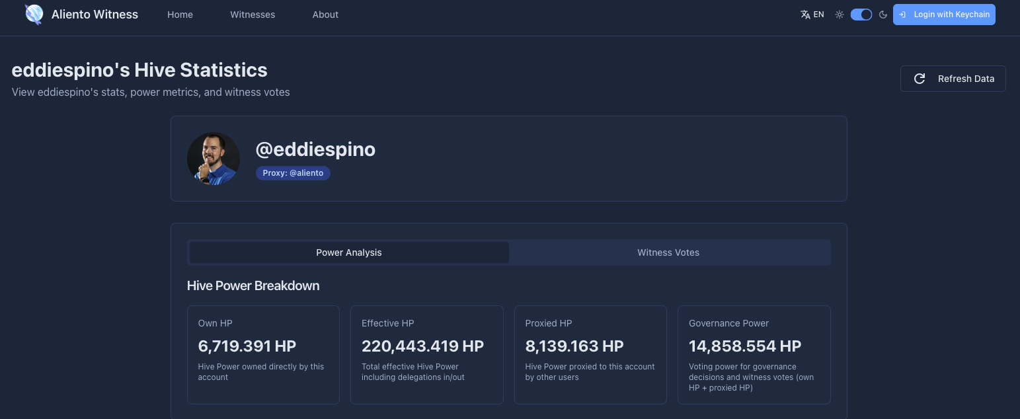Click the Own HP card label
Image resolution: width=1020 pixels, height=419 pixels.
coord(216,323)
